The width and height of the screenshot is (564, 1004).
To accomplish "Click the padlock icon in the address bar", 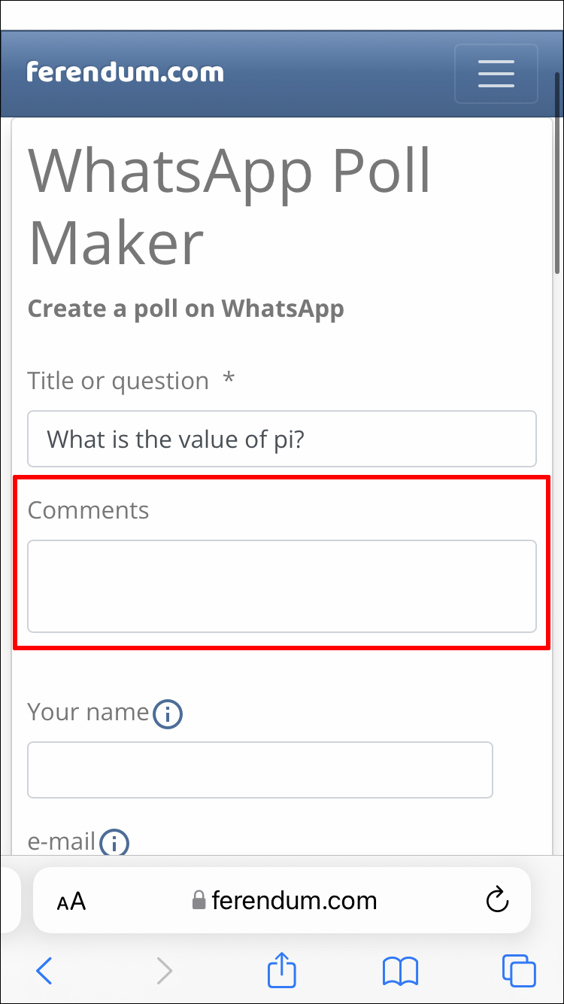I will pos(199,901).
